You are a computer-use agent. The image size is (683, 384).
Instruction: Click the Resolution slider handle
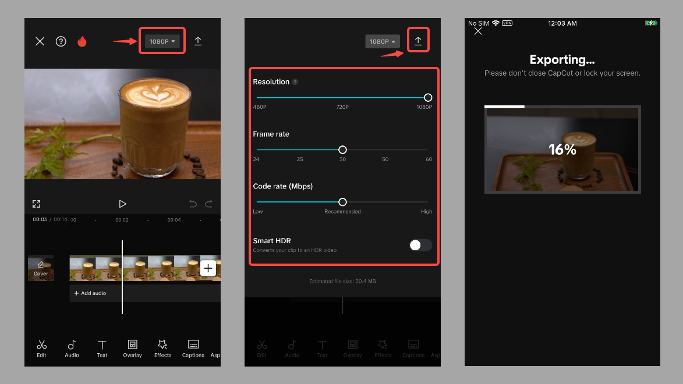(x=428, y=98)
